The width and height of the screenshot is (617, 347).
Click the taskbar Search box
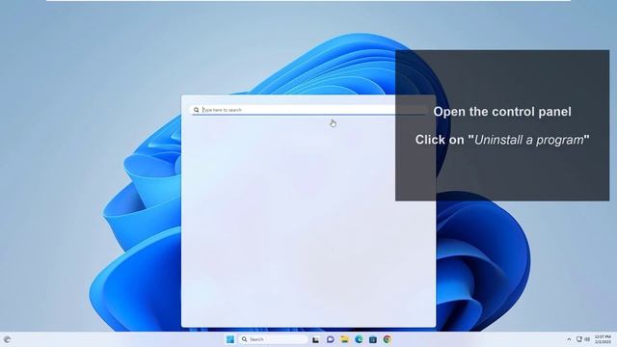pyautogui.click(x=273, y=339)
